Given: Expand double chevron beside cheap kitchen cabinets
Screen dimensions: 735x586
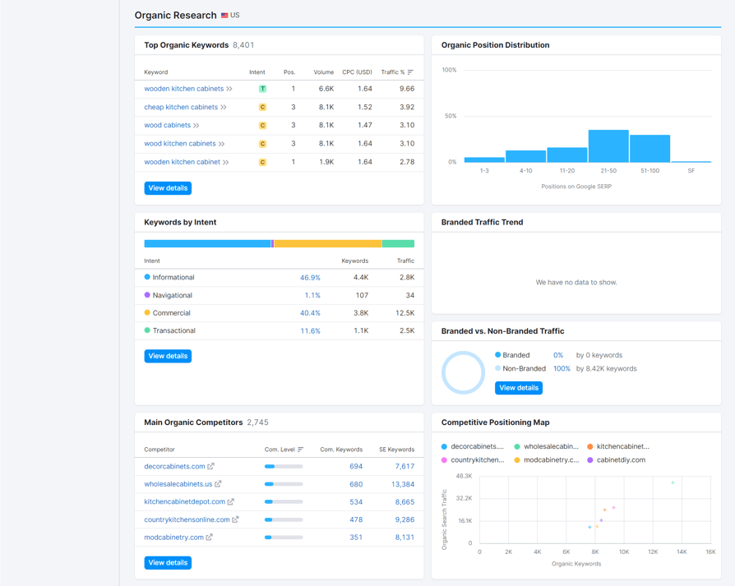Looking at the screenshot, I should pyautogui.click(x=224, y=107).
